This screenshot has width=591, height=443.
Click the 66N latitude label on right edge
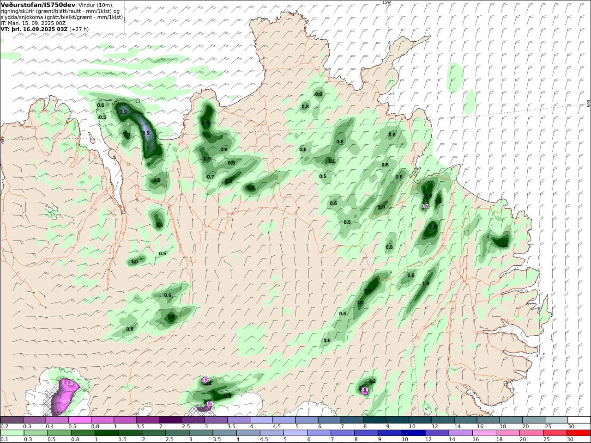(x=589, y=104)
